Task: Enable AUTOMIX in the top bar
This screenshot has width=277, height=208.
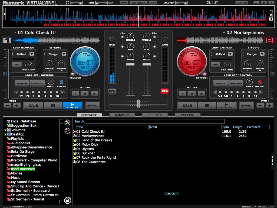Action: pyautogui.click(x=138, y=2)
